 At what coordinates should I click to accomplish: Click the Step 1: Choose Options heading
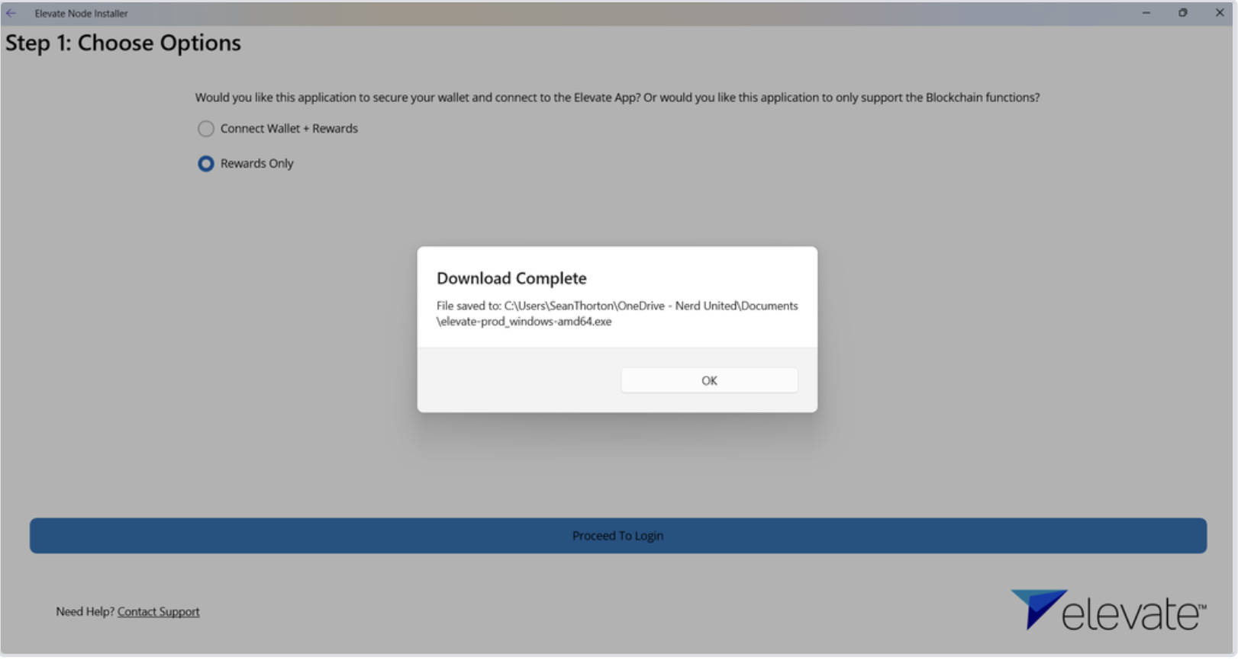click(x=123, y=43)
